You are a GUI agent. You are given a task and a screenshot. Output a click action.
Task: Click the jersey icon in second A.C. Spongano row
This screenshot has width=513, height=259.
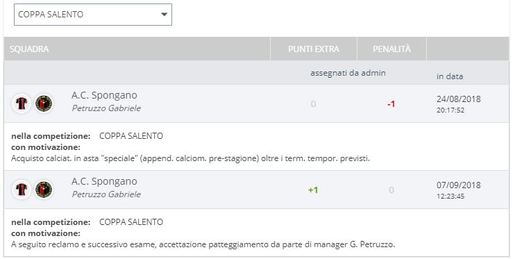point(22,190)
